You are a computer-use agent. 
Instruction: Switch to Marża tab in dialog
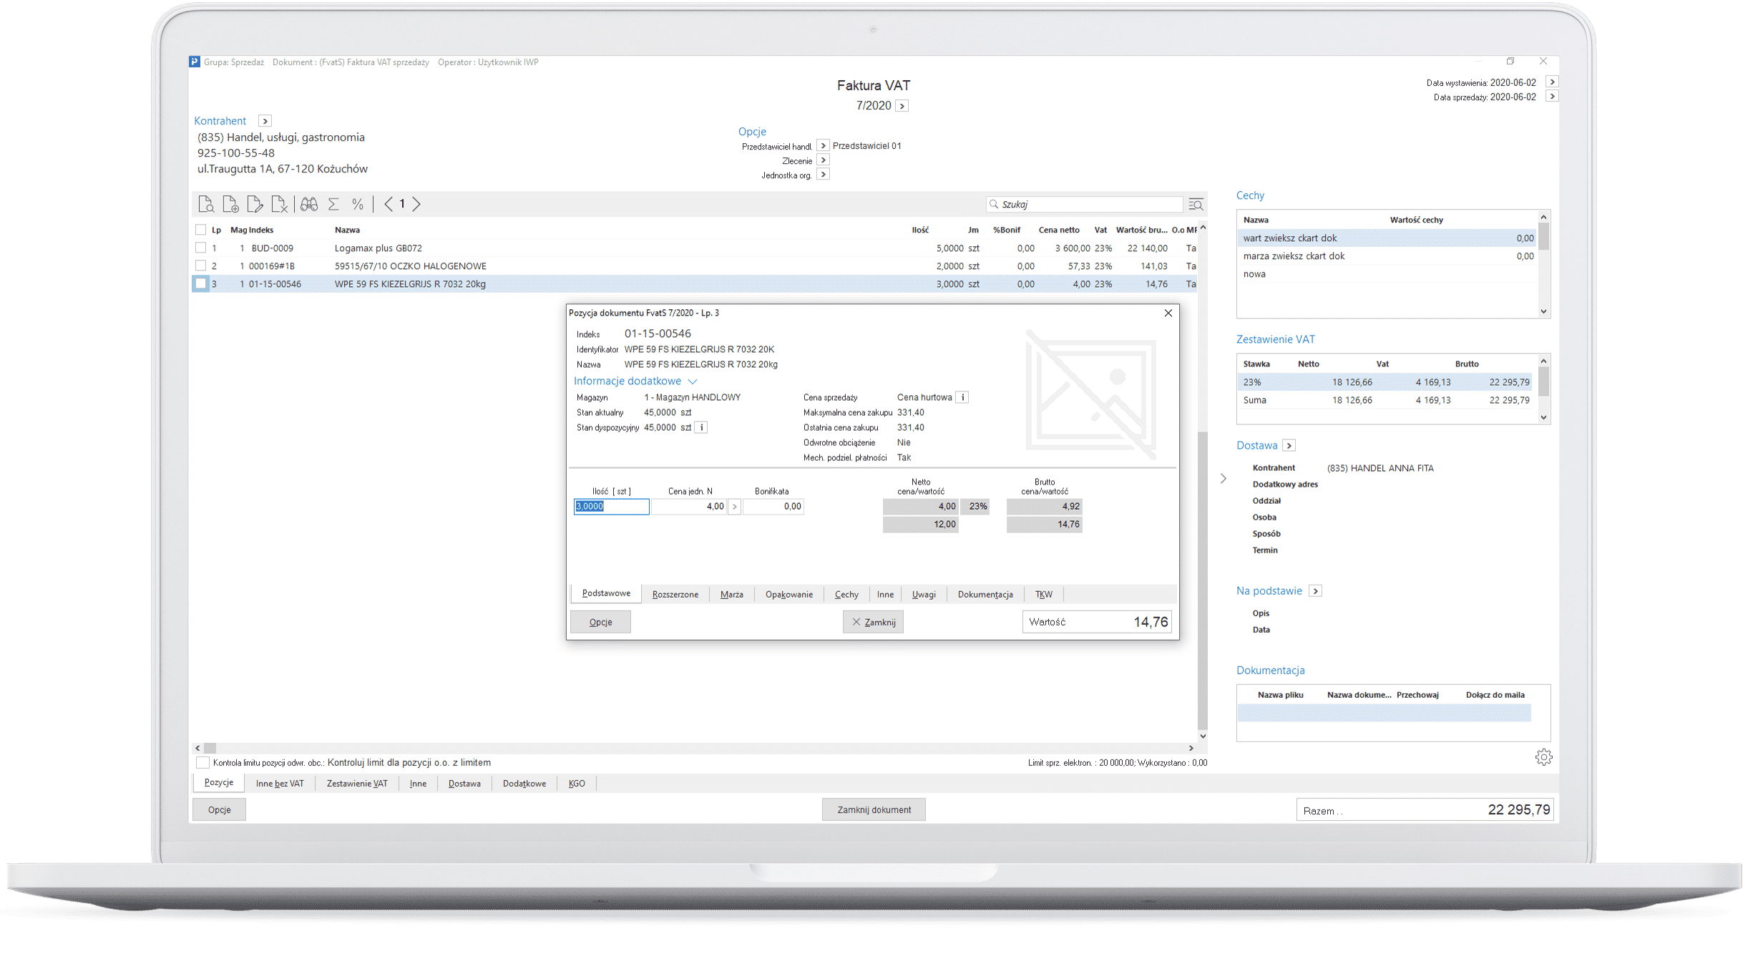point(731,595)
